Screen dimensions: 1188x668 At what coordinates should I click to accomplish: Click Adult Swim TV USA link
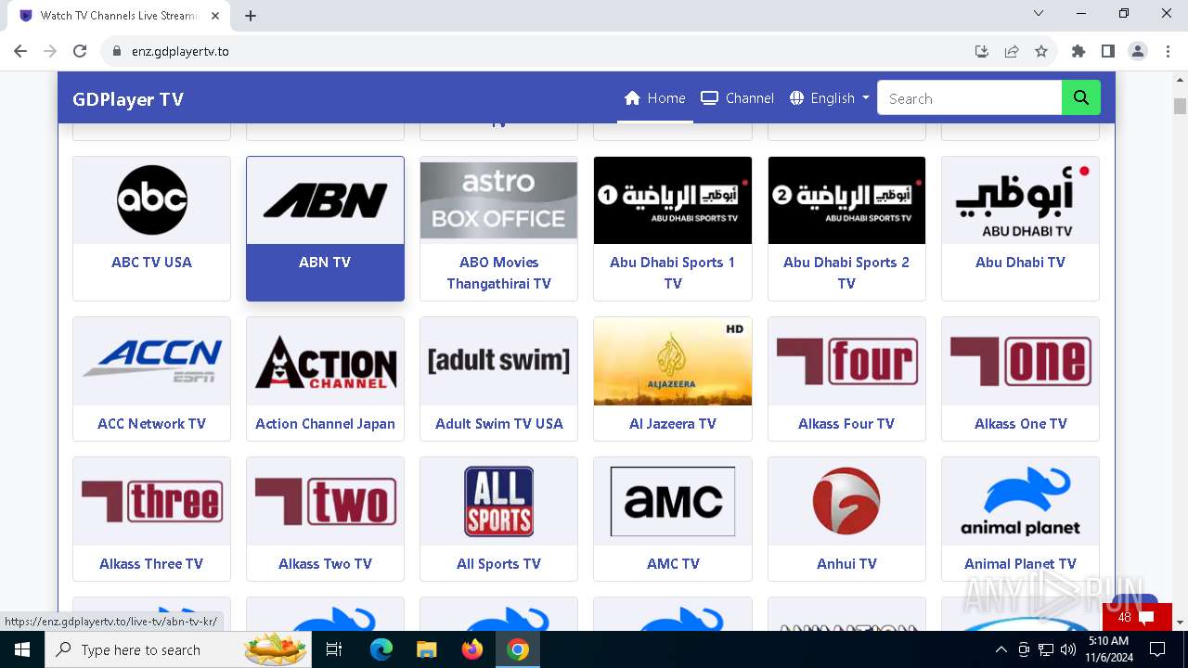click(498, 423)
